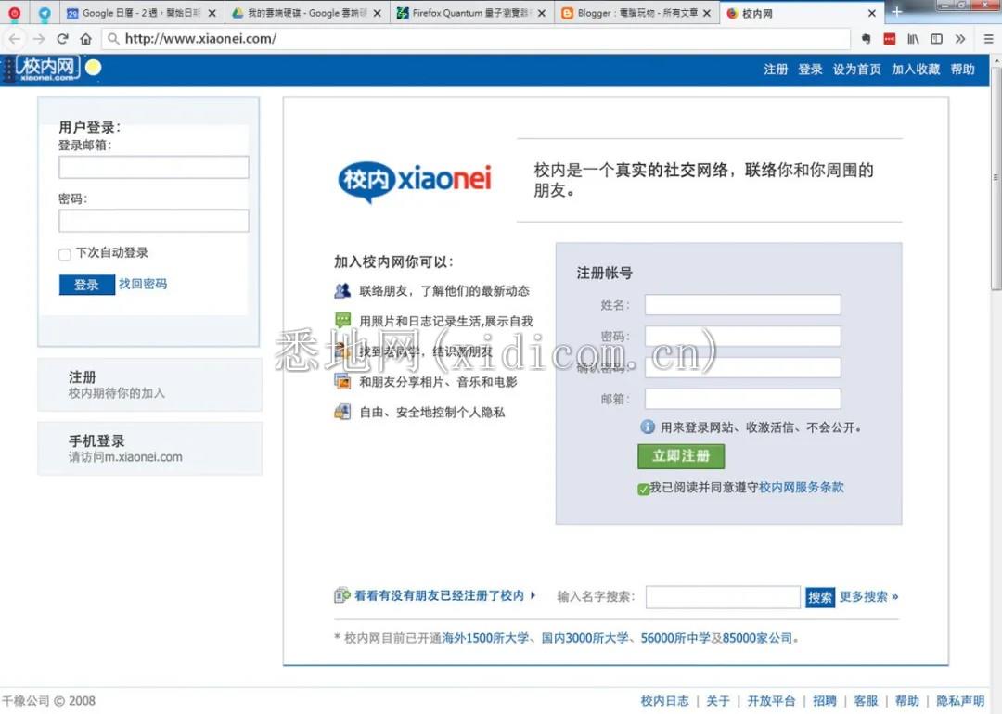The image size is (1002, 714).
Task: Open the 85000家公司 link
Action: [x=757, y=638]
